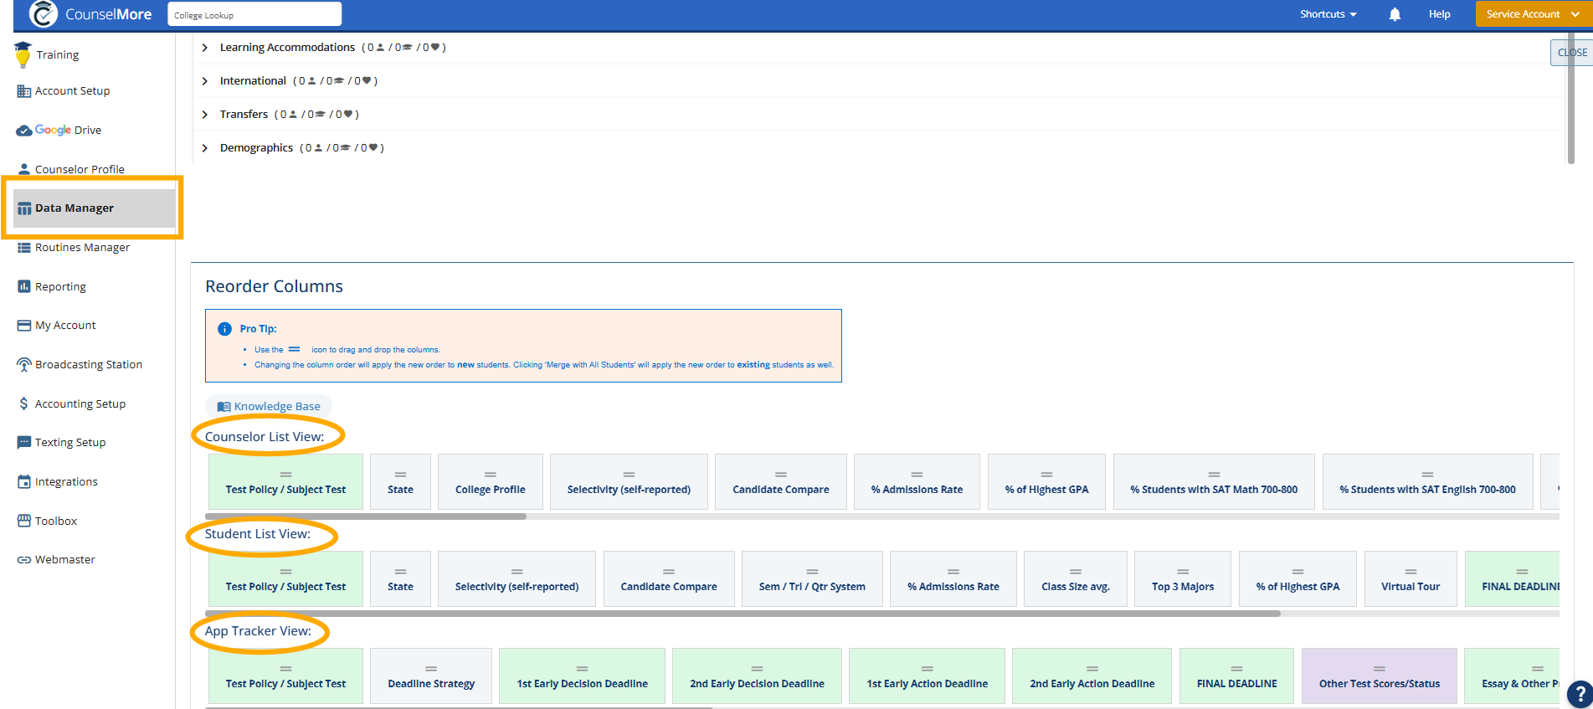Click the My Account card icon
Screen dimensions: 1593x709
pos(24,326)
